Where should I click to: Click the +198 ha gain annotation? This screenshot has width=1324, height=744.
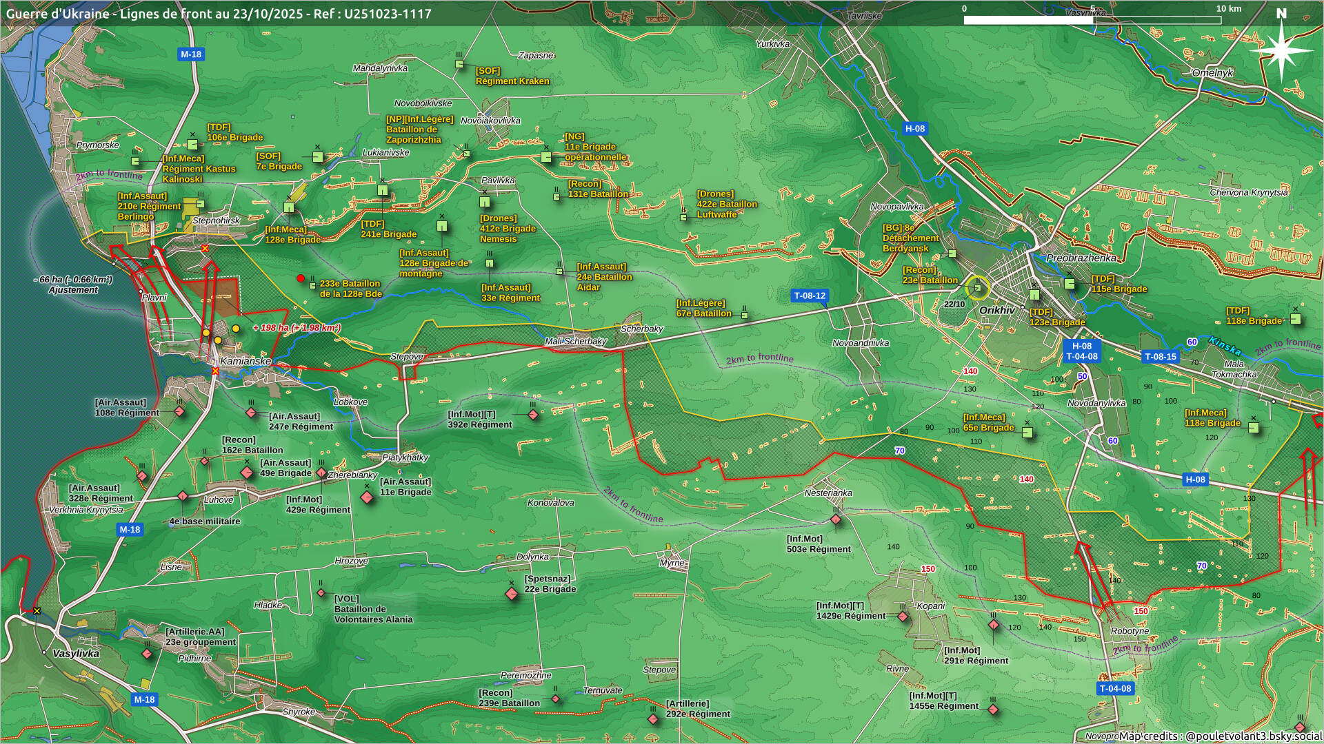(x=297, y=328)
